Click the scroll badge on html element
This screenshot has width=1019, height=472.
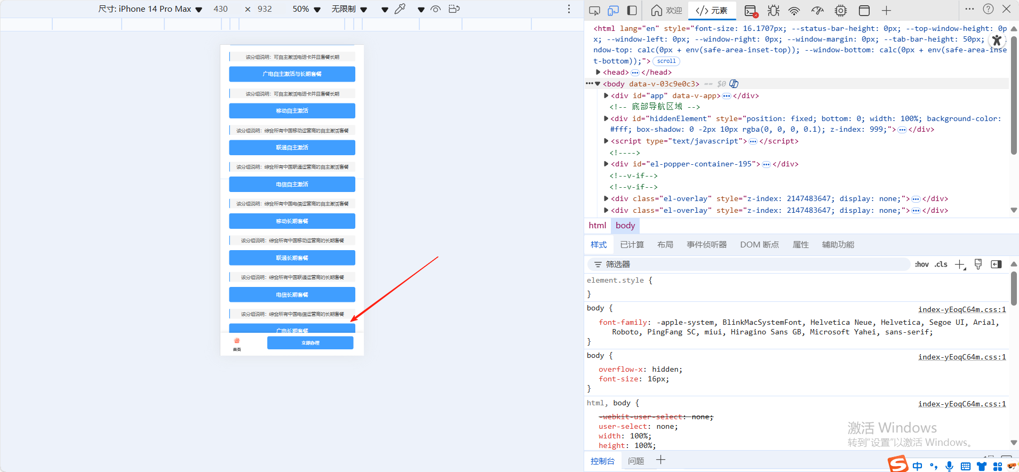coord(666,61)
